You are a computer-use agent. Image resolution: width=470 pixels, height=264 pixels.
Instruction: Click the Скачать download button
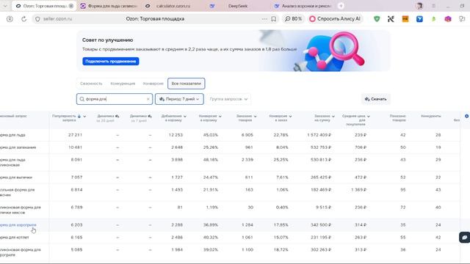(375, 99)
